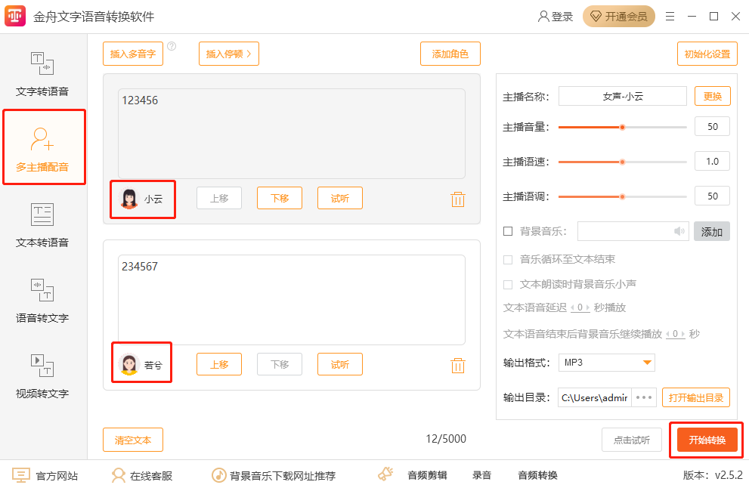Adjust the 主播音量 slider handle
The image size is (749, 485).
point(622,127)
